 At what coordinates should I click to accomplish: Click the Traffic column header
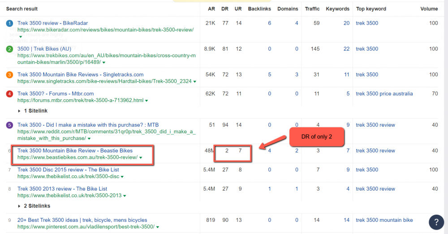(x=312, y=9)
